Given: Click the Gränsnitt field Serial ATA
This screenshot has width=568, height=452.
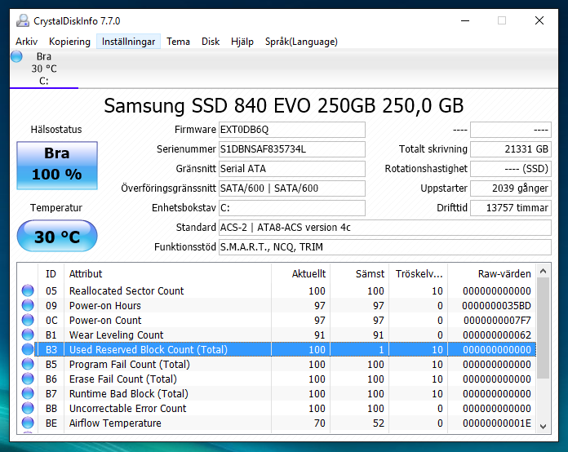Looking at the screenshot, I should [x=292, y=169].
